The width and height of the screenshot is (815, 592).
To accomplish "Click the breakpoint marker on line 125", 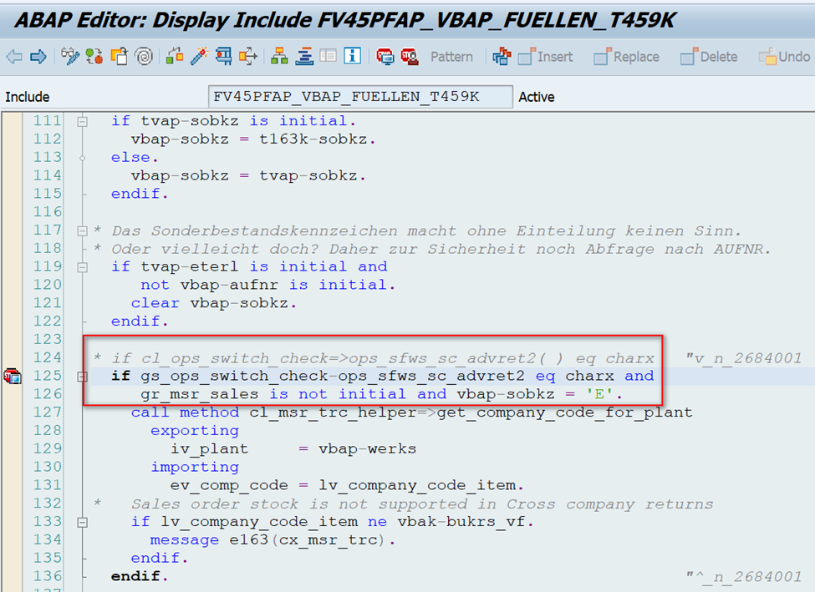I will coord(12,376).
